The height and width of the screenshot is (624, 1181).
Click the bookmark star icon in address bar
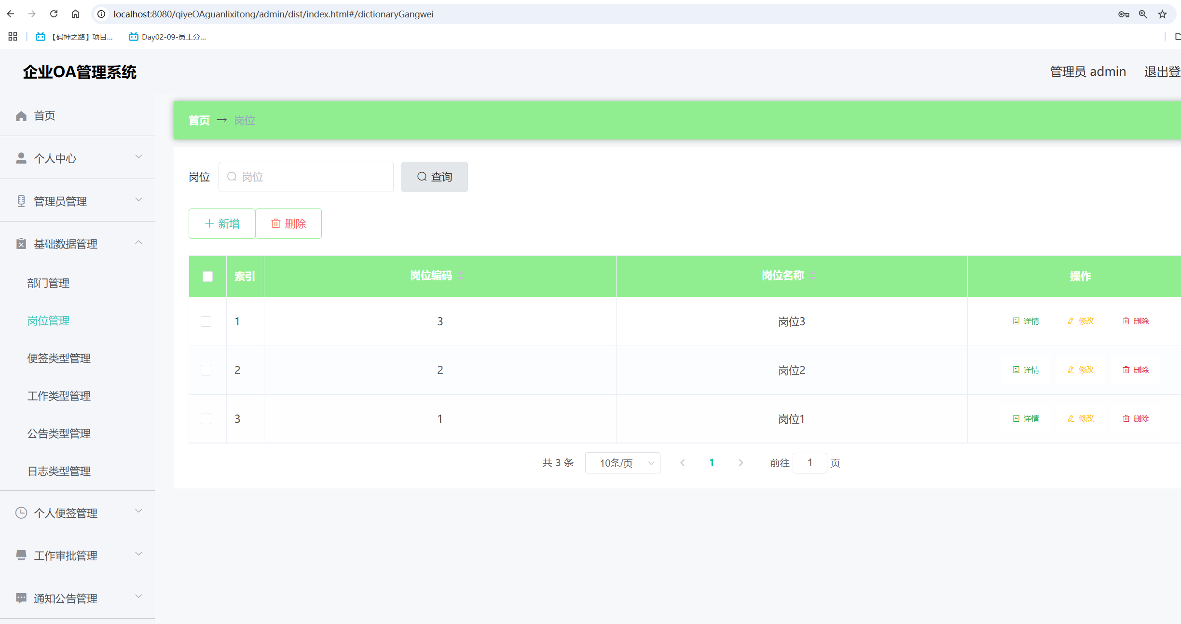[x=1162, y=14]
